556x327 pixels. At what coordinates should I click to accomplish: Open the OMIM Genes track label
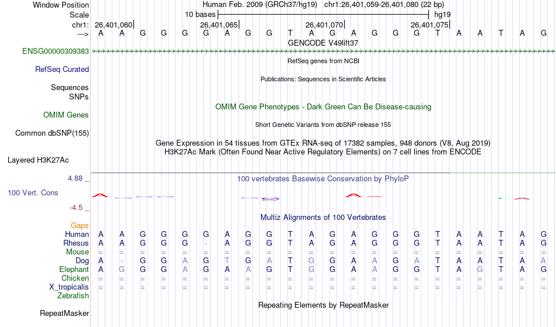click(x=66, y=115)
